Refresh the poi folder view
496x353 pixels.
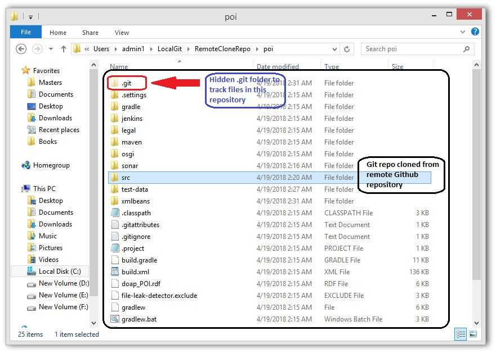click(347, 49)
